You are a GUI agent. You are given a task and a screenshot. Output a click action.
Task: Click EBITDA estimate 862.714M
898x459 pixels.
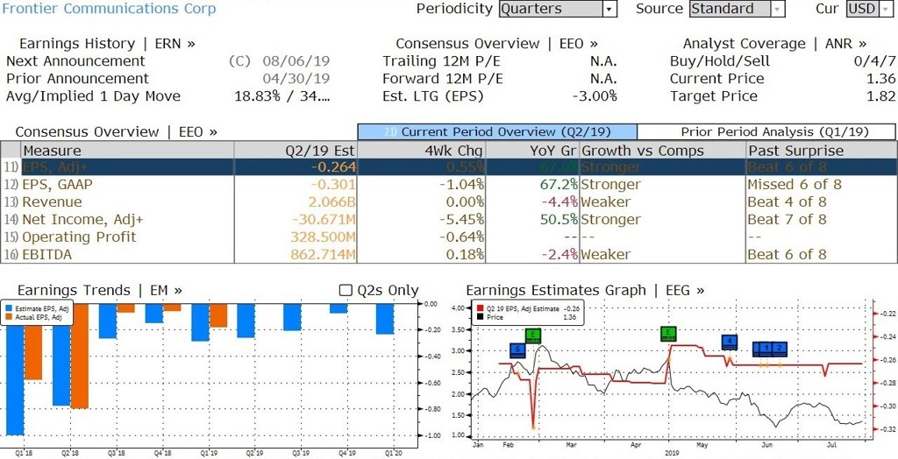(323, 254)
